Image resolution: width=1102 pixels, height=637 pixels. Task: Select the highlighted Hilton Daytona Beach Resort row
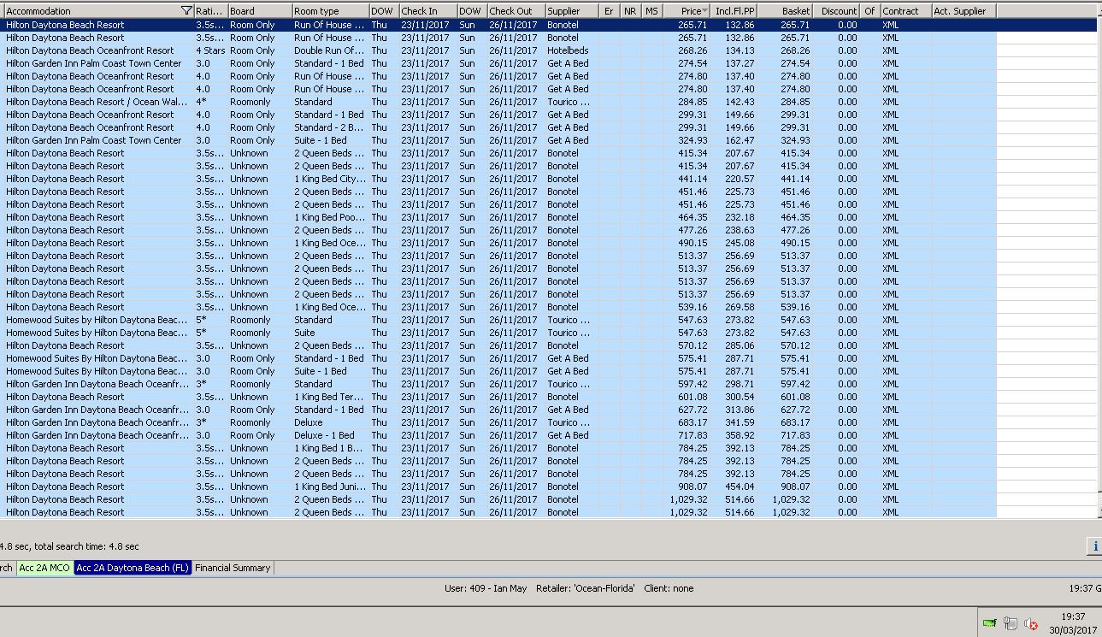click(x=550, y=25)
